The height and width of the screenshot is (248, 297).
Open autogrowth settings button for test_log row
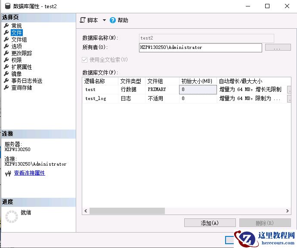click(289, 99)
